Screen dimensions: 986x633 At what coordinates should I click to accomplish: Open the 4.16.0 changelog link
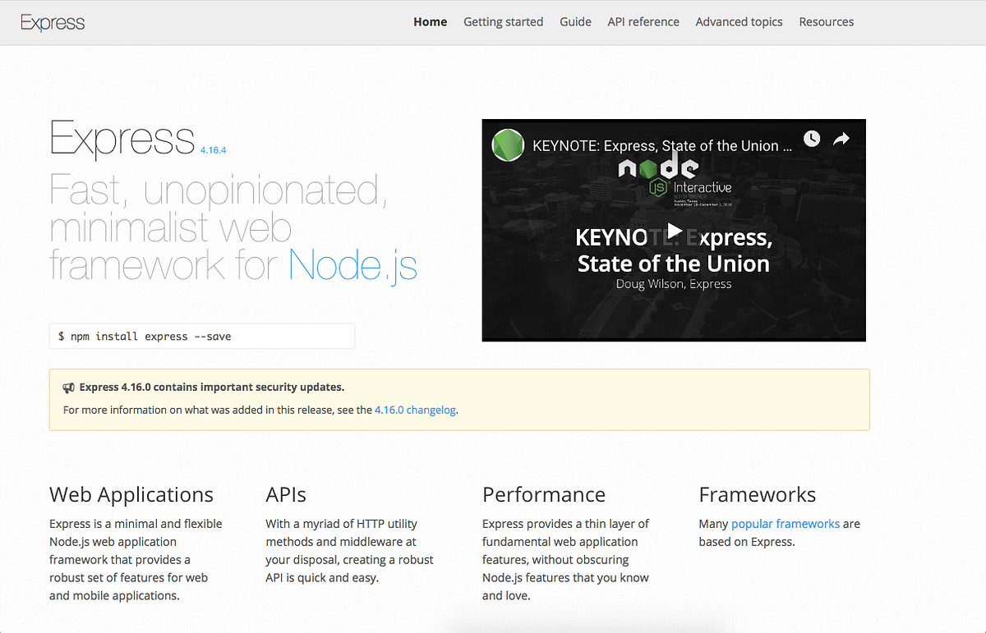tap(415, 409)
